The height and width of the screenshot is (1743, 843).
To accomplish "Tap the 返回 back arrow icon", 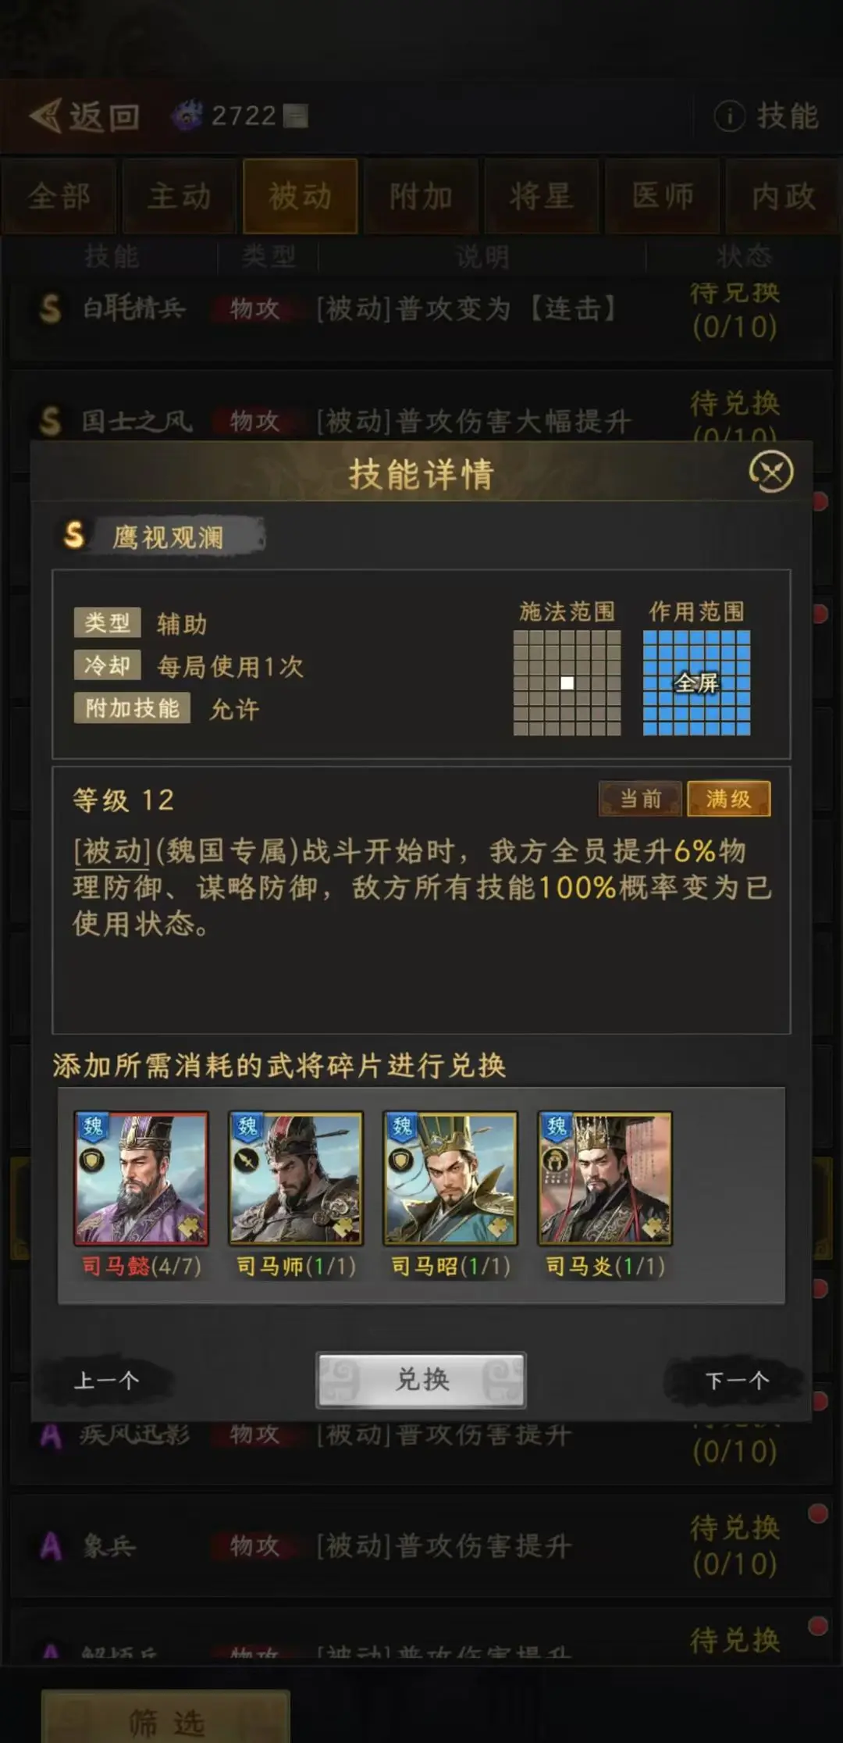I will click(x=45, y=116).
